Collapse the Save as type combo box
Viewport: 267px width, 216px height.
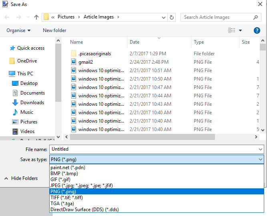[x=261, y=159]
